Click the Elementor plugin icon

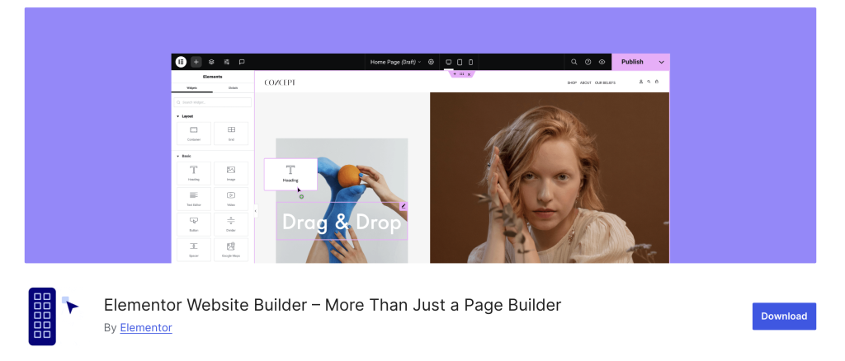54,316
